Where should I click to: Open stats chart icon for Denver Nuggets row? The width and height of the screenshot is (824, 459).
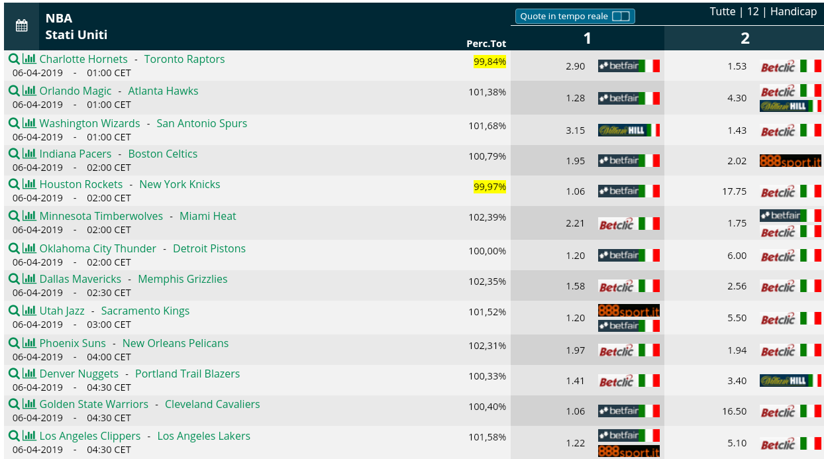point(29,373)
